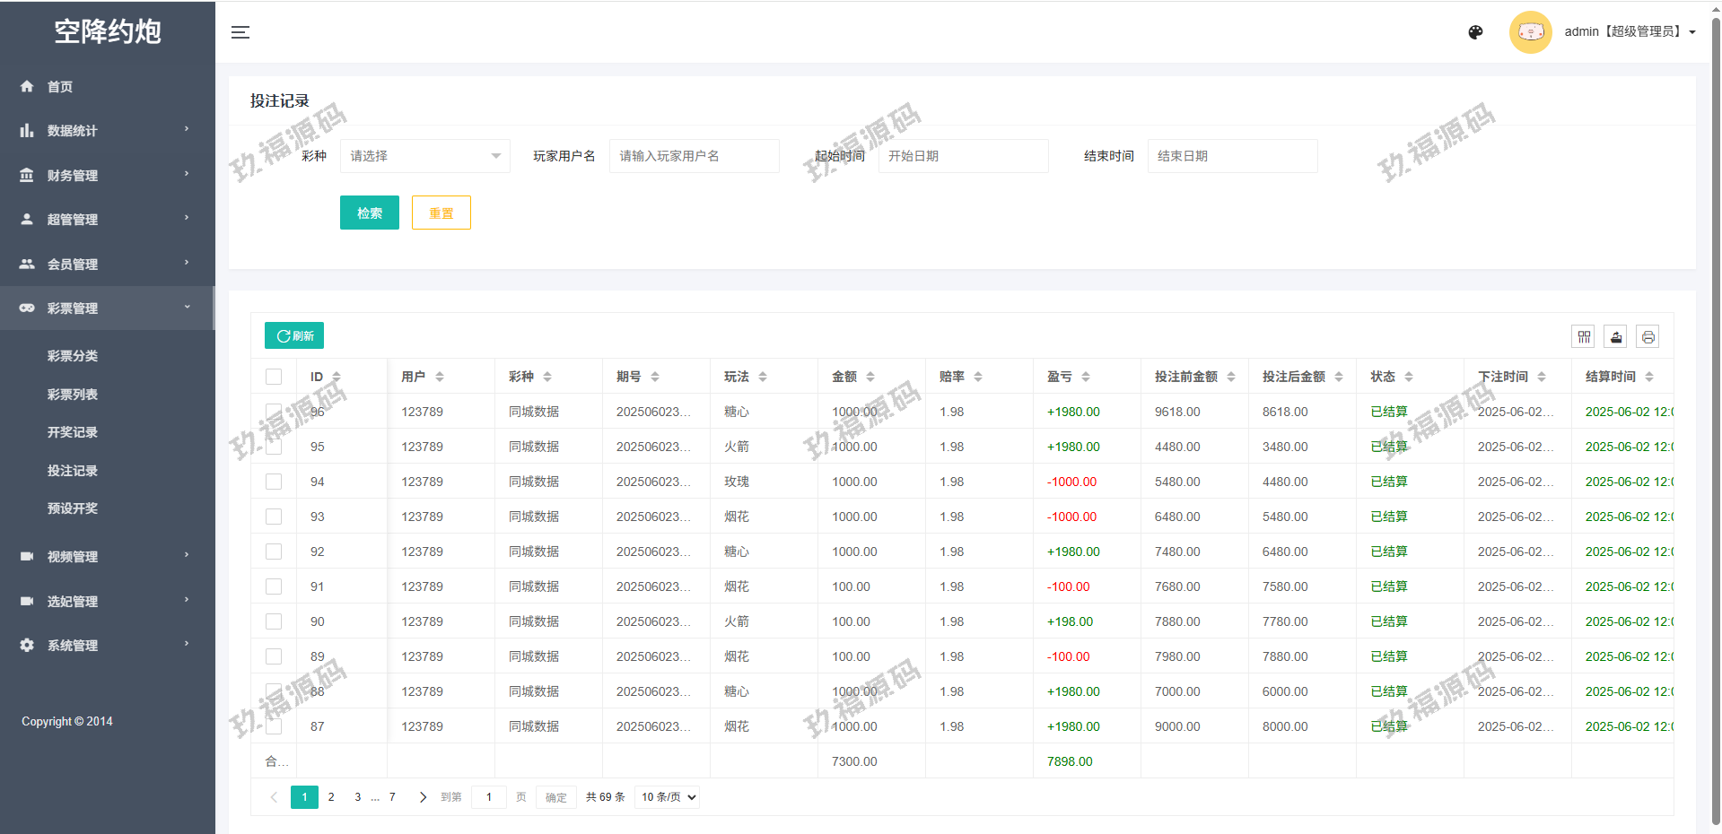Click the export table icon
1722x834 pixels.
(1616, 337)
